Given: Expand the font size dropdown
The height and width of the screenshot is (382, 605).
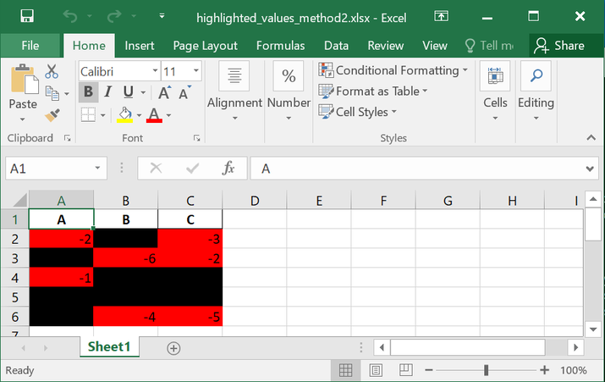Looking at the screenshot, I should click(x=194, y=72).
